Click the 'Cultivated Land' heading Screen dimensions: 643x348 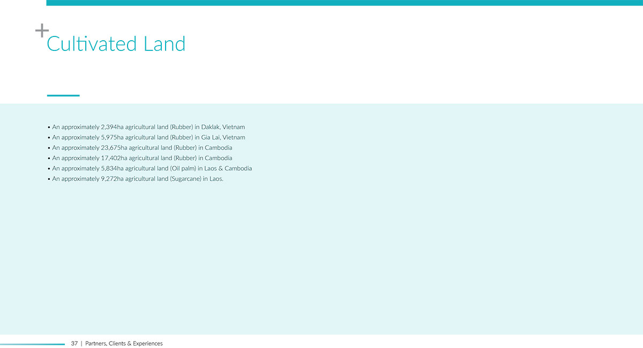pos(116,43)
